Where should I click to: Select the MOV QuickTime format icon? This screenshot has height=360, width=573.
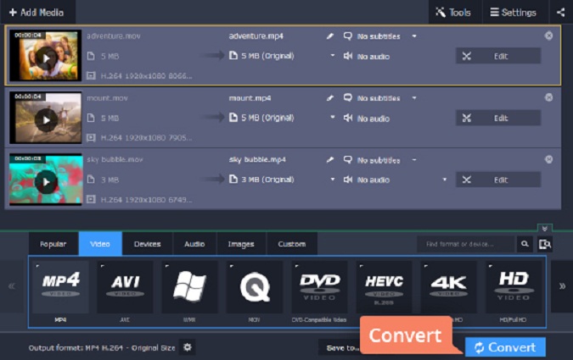pos(255,287)
